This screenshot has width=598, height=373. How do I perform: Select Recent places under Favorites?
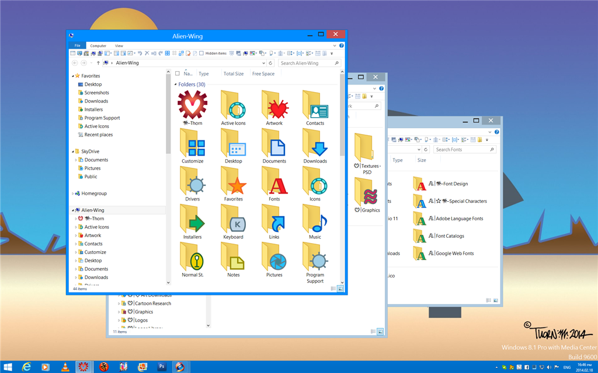(98, 135)
